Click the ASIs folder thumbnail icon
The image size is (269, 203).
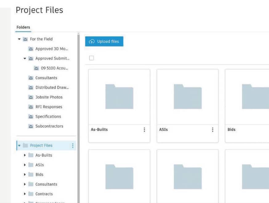[x=188, y=96]
